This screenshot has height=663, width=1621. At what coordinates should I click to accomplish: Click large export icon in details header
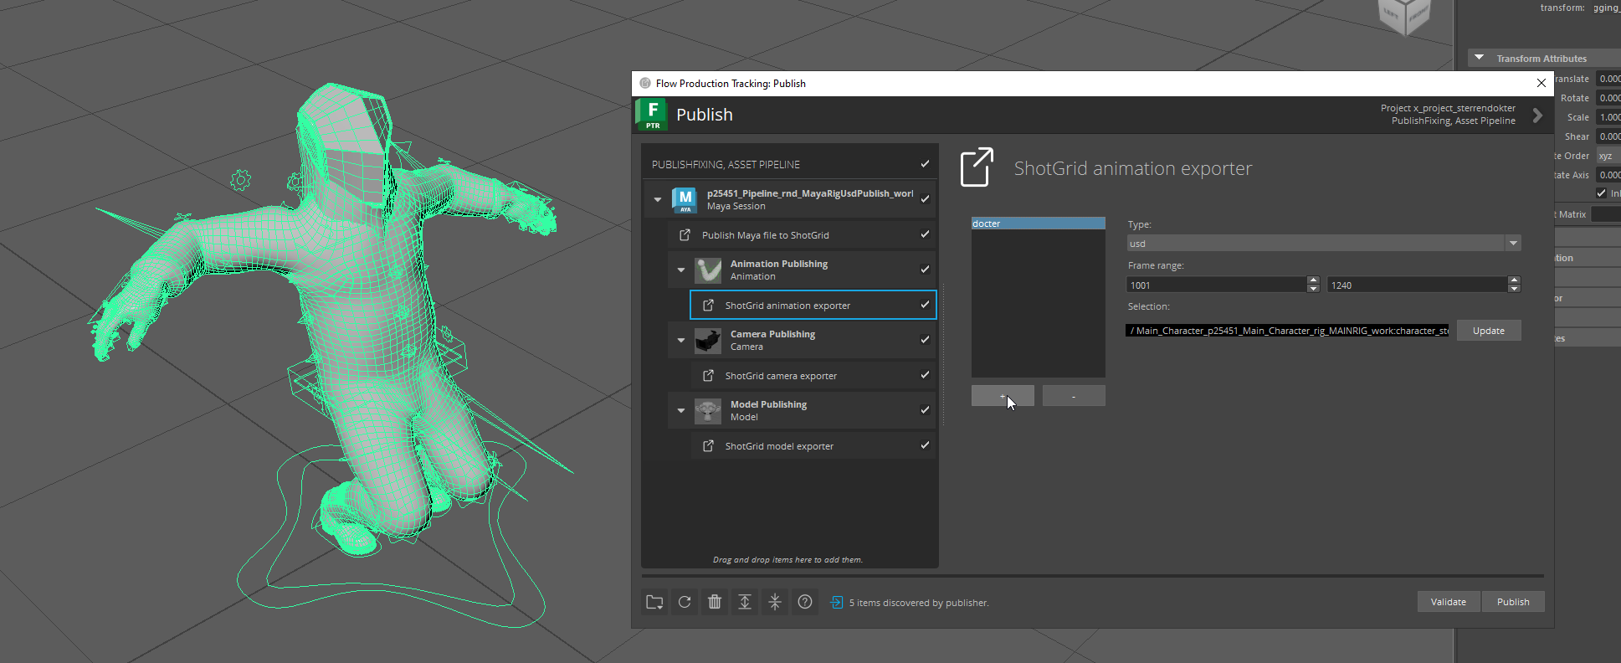[977, 167]
